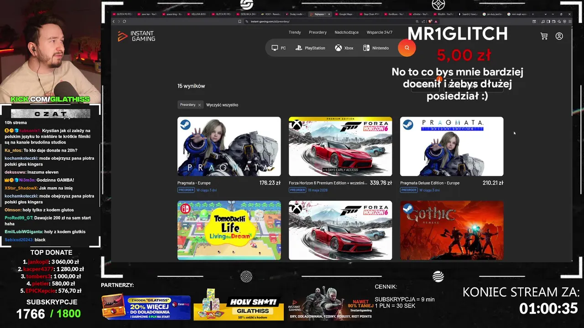Click the 15 wyników results count
The width and height of the screenshot is (584, 328).
click(191, 86)
